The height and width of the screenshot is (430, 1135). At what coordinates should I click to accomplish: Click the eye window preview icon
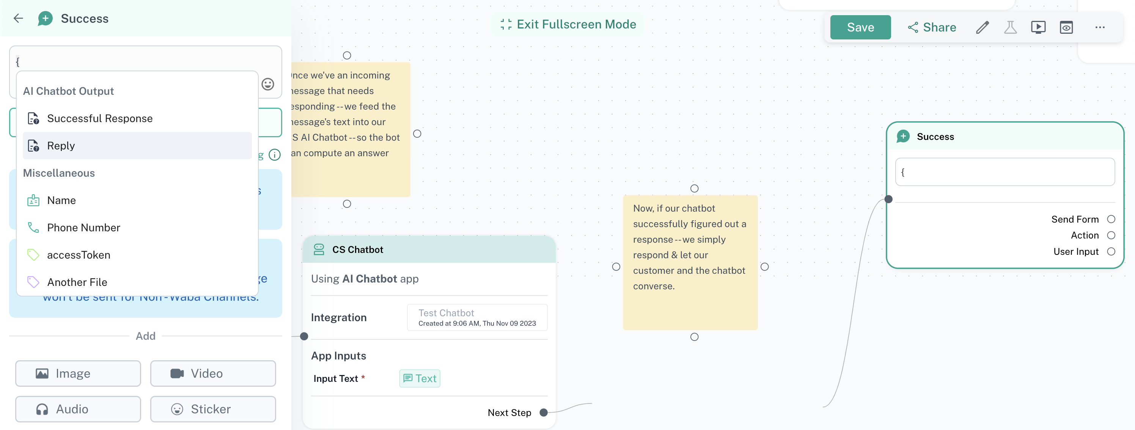tap(1066, 27)
